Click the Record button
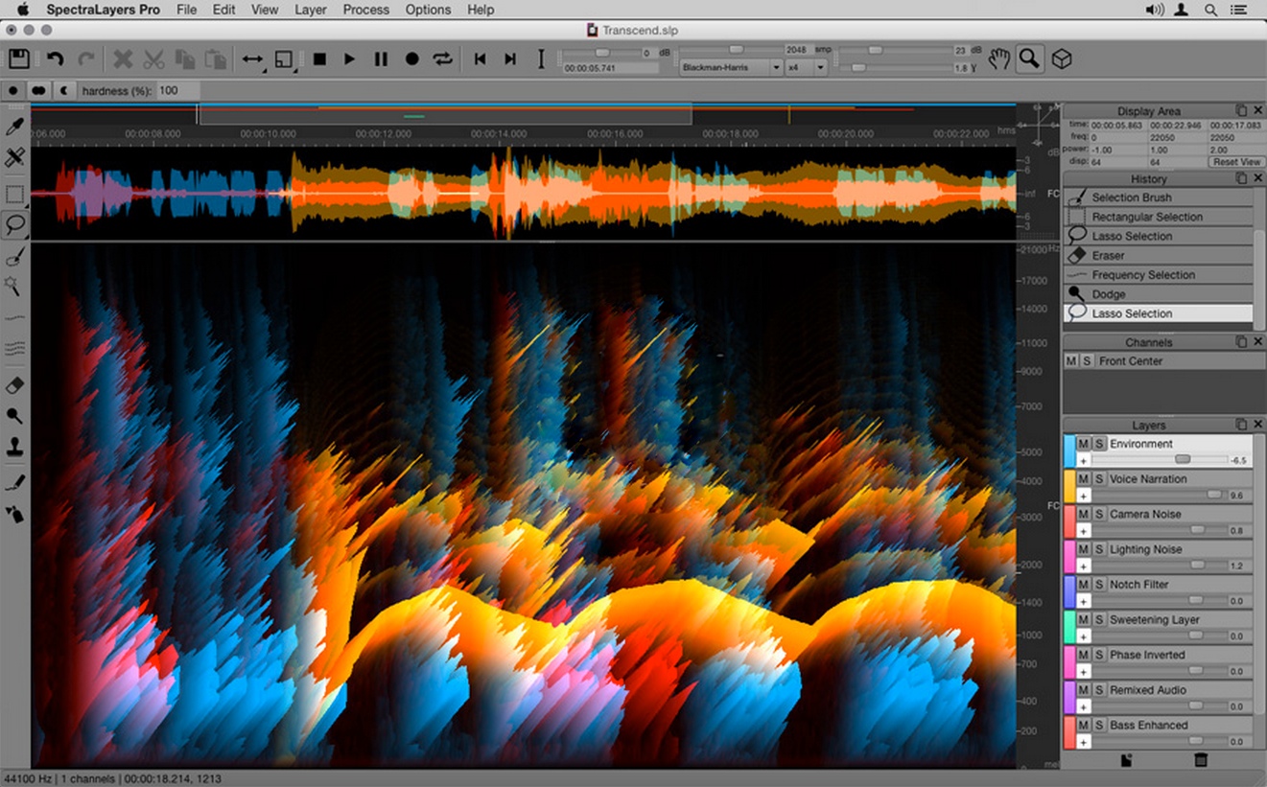1267x787 pixels. [x=411, y=58]
